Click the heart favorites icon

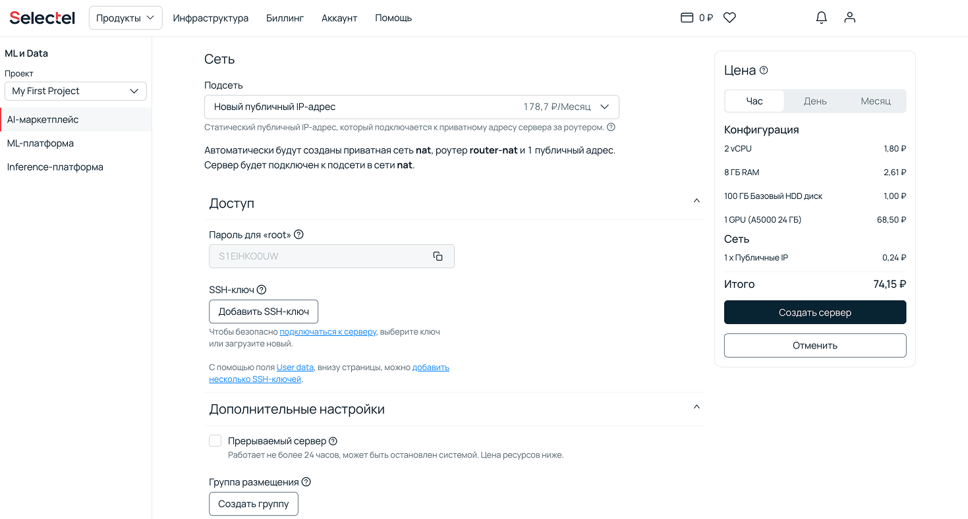click(729, 18)
